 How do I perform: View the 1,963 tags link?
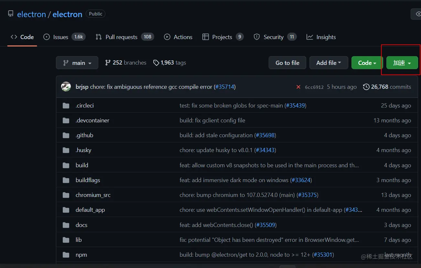(x=169, y=63)
